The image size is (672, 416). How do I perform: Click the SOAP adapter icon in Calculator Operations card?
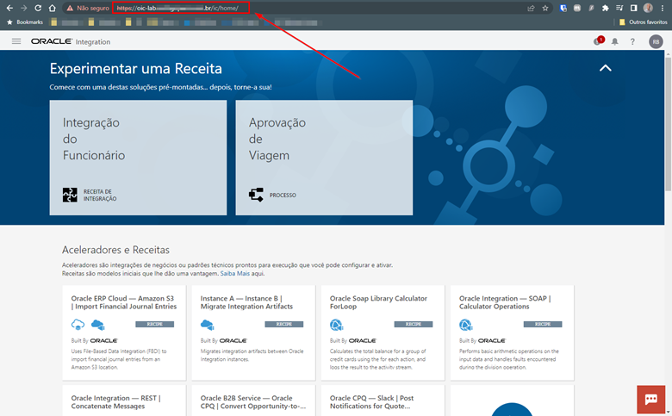pos(466,325)
